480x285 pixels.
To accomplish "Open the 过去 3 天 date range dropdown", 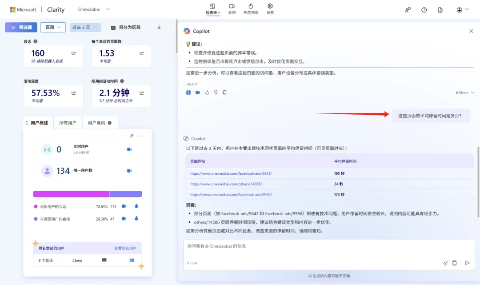I will coord(85,28).
